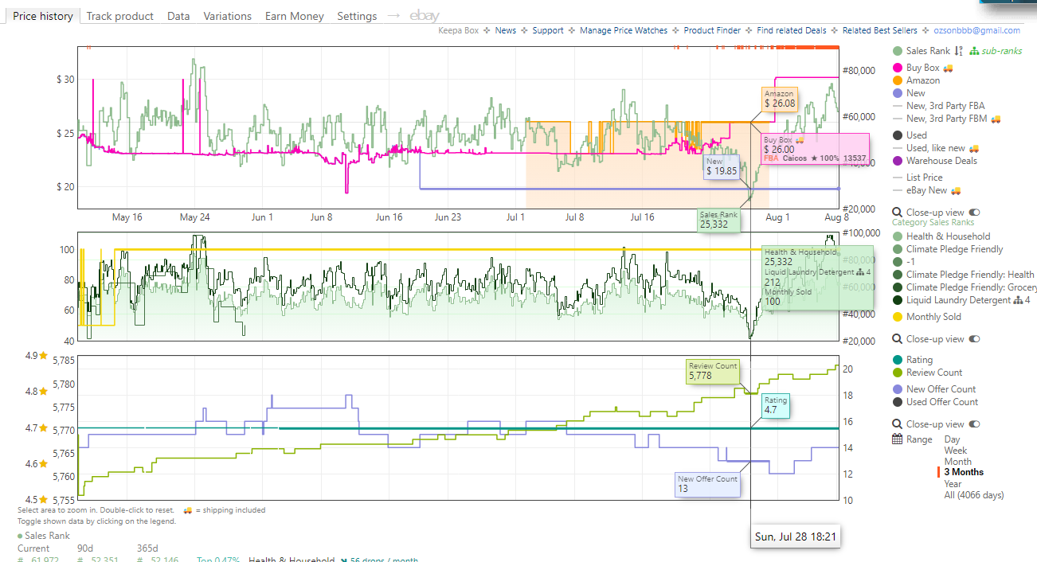Click the dark Used legend dot

tap(898, 135)
